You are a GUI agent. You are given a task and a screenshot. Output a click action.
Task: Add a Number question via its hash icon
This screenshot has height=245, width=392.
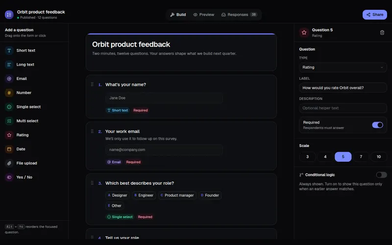click(9, 93)
